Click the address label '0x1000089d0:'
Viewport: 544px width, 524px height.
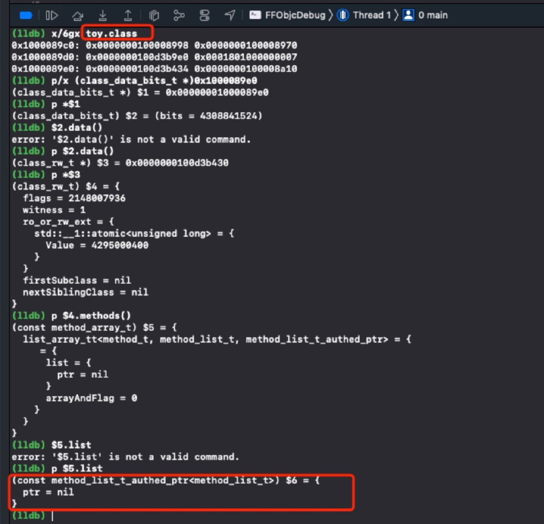coord(46,57)
